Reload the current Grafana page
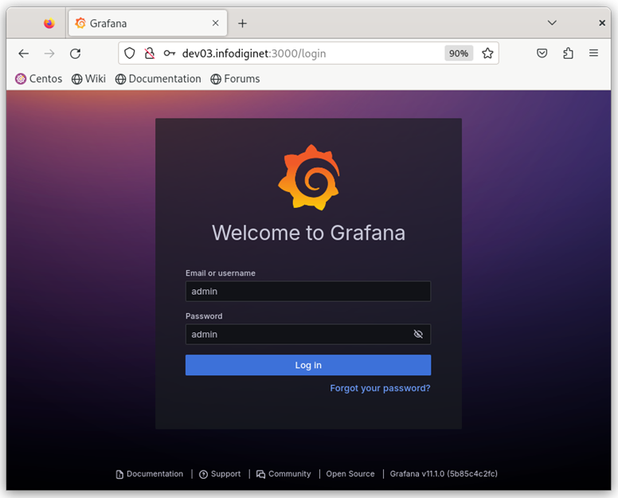Image resolution: width=618 pixels, height=498 pixels. tap(76, 53)
